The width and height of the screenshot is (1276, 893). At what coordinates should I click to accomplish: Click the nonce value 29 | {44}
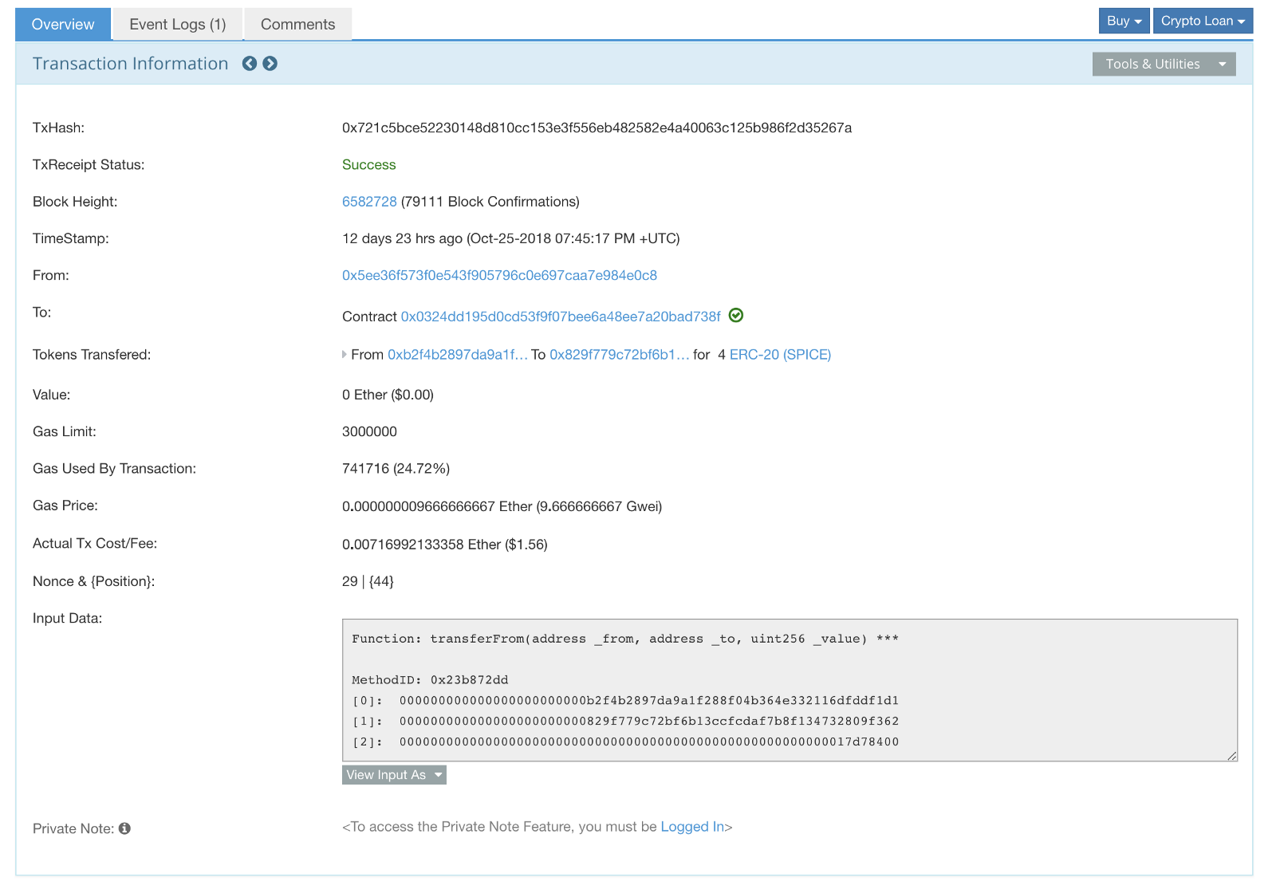(368, 581)
